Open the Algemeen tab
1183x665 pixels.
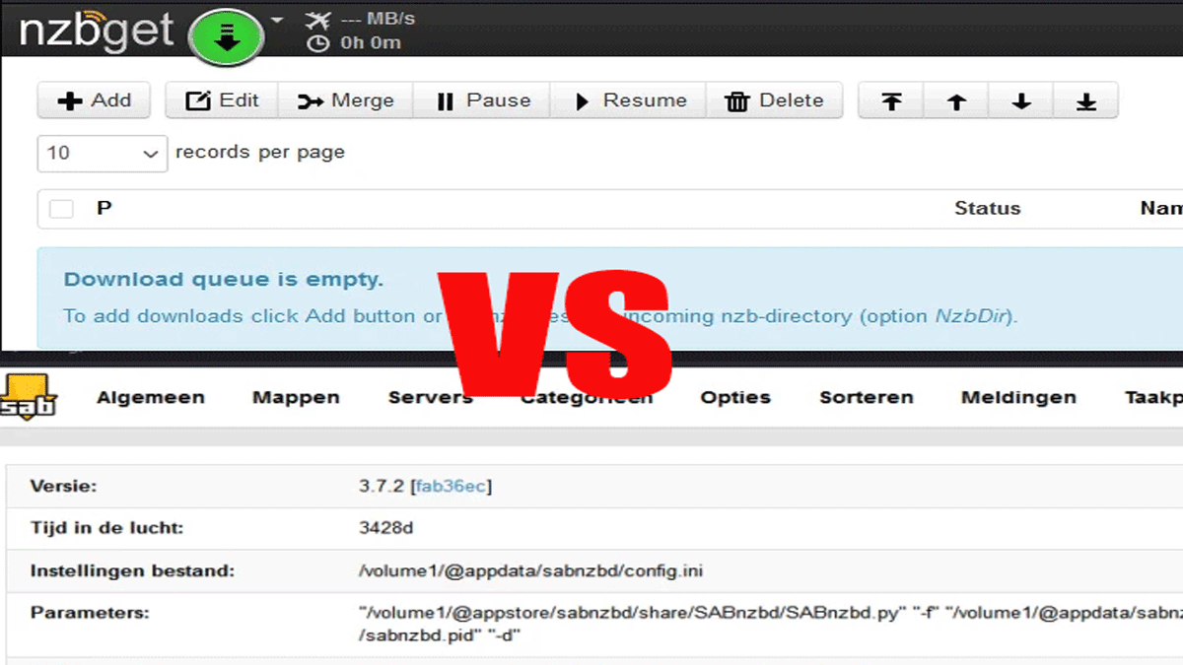pyautogui.click(x=150, y=398)
